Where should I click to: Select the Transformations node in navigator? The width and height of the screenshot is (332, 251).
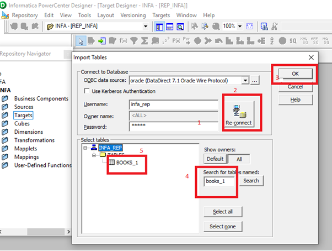click(34, 140)
